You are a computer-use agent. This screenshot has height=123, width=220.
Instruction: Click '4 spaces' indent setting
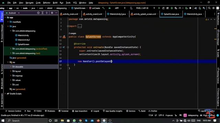(169, 115)
